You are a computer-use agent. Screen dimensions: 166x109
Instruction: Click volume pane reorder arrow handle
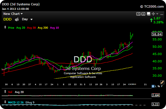[x=5, y=92]
